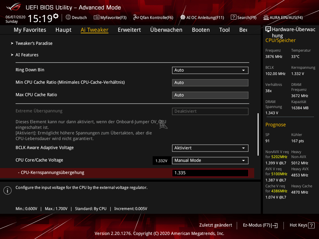
Task: Click Zuletzt geändert button
Action: 216,225
